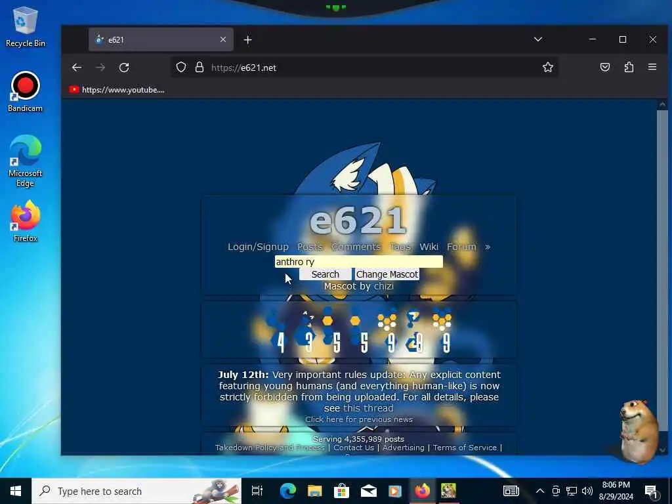Screen dimensions: 672x504
Task: Click the e621 logo heading
Action: point(358,220)
